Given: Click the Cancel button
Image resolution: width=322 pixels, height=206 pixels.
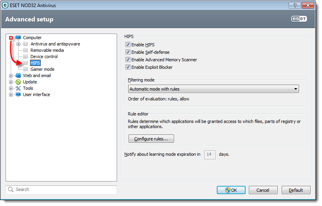Looking at the screenshot, I should (x=263, y=190).
